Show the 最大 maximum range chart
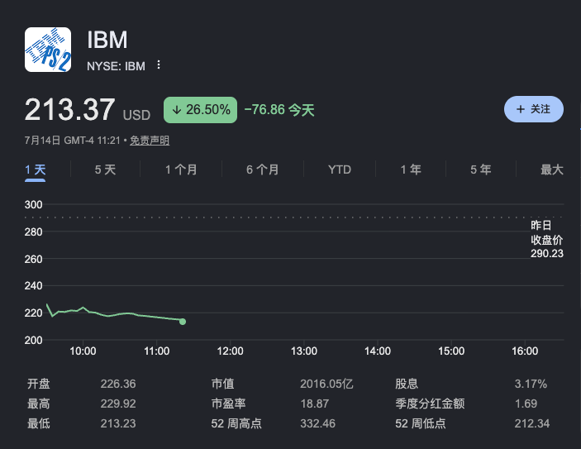 (x=552, y=170)
